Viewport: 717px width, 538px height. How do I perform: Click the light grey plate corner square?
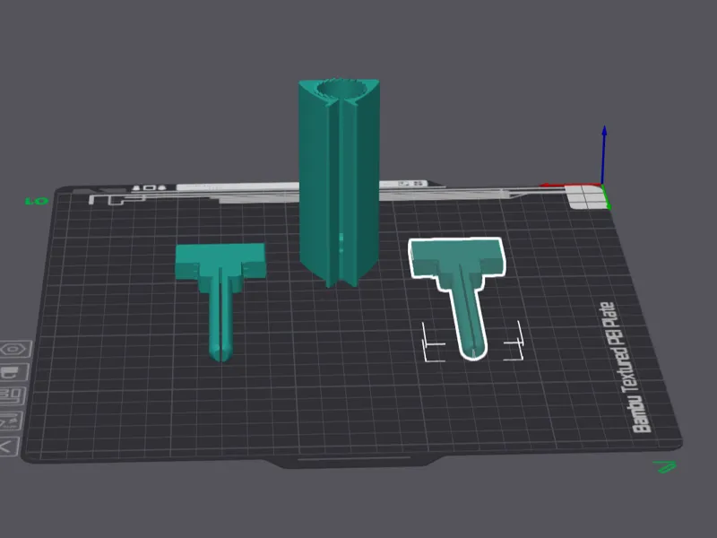click(x=587, y=197)
